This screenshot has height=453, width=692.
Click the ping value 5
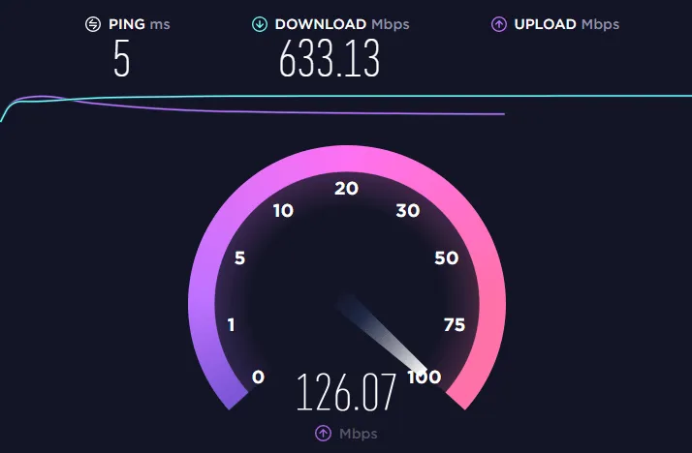(x=122, y=59)
